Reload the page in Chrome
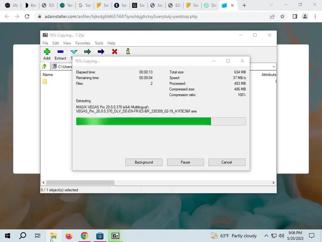Viewport: 322px width, 242px height. click(x=27, y=16)
